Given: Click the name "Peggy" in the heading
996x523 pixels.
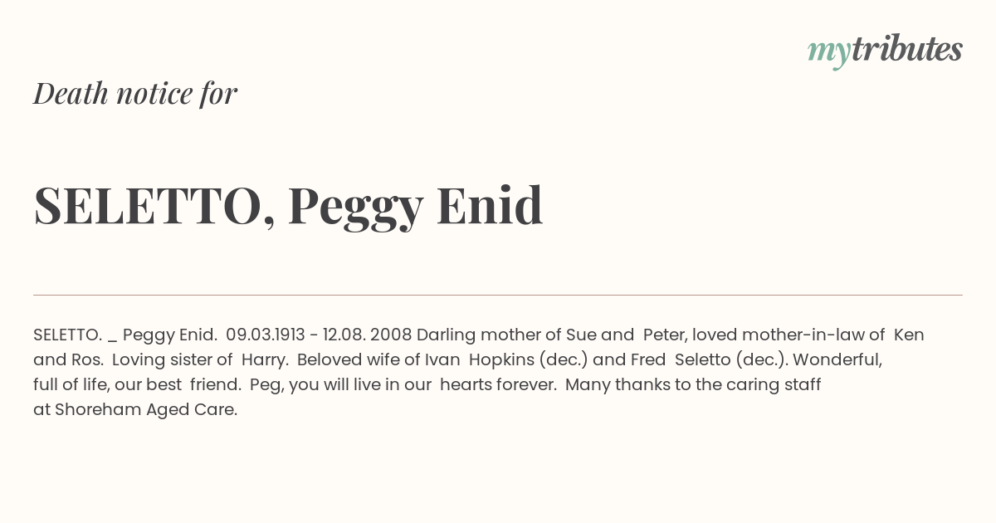Looking at the screenshot, I should pos(355,205).
